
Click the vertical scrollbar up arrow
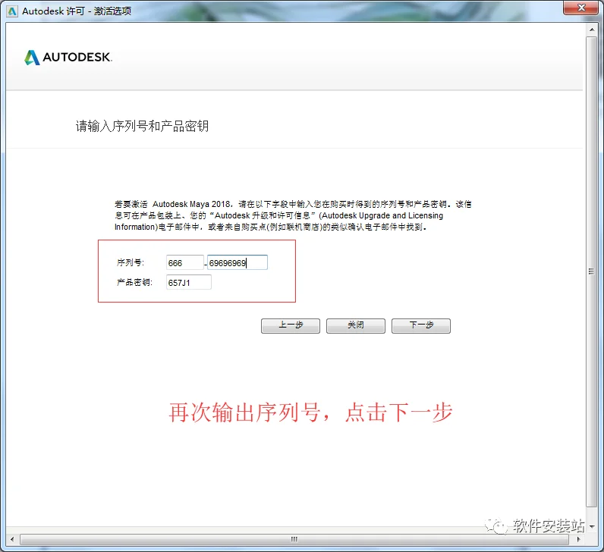click(x=592, y=30)
